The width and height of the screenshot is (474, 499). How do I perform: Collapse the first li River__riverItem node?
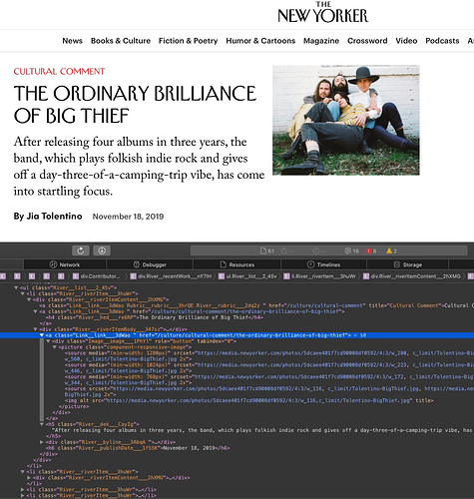coord(22,293)
